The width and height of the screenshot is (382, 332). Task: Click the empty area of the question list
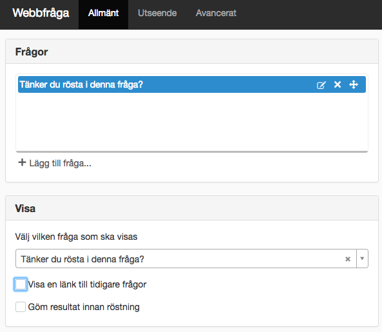pos(192,122)
